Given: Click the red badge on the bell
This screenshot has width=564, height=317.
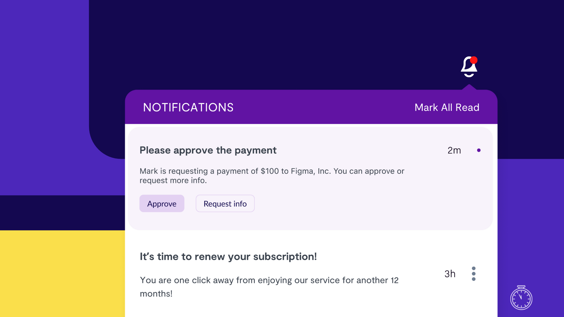Looking at the screenshot, I should click(474, 60).
